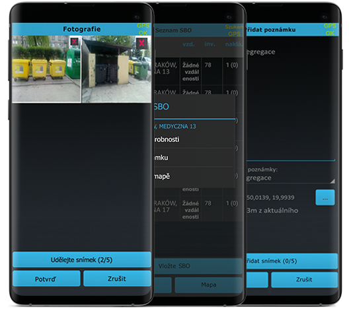
Task: Sort list by vzd. column header
Action: [x=188, y=44]
